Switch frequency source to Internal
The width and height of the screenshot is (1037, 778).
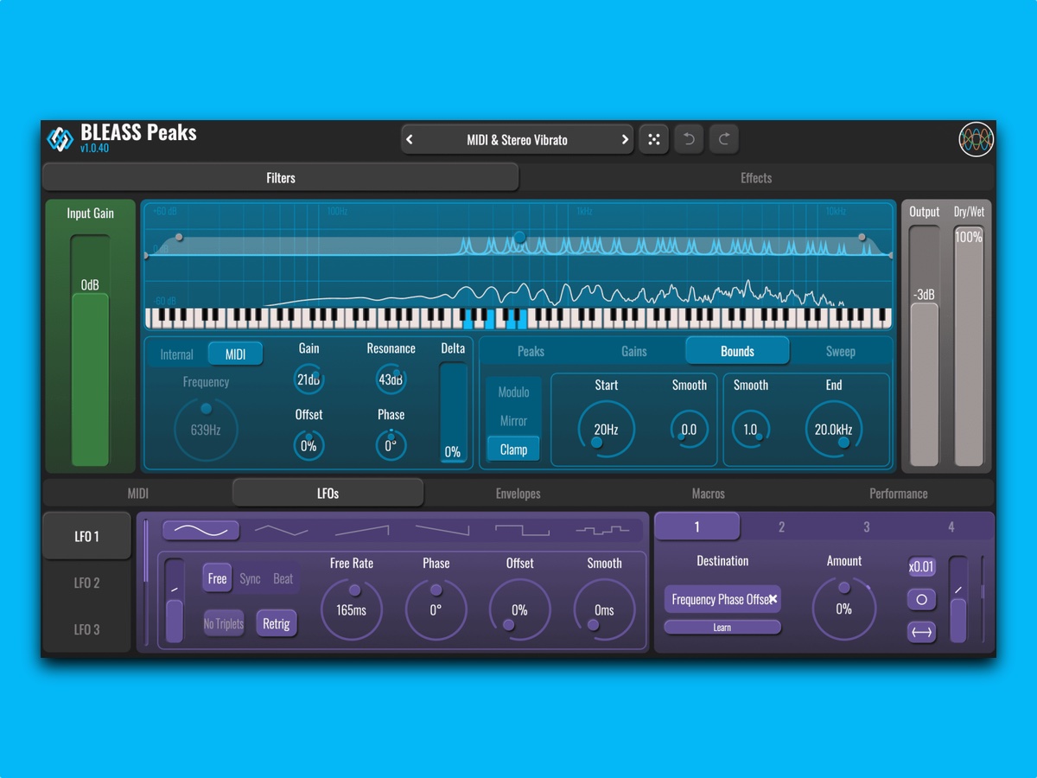coord(176,354)
